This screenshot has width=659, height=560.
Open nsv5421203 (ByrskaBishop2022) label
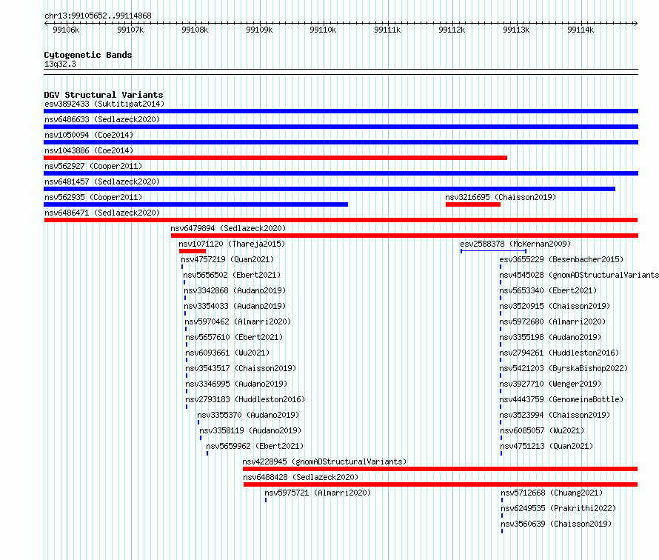click(563, 368)
